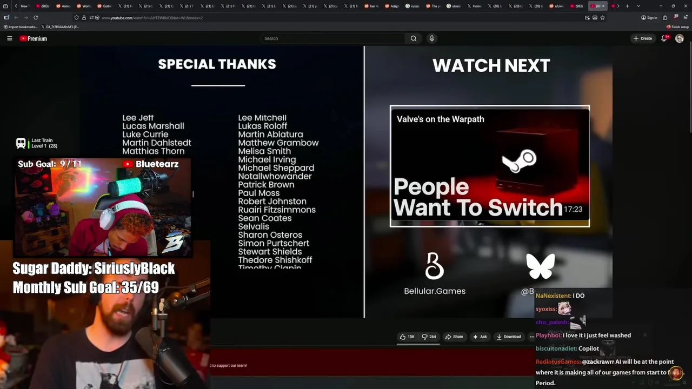
Task: Open more actions ellipsis under video
Action: point(531,337)
